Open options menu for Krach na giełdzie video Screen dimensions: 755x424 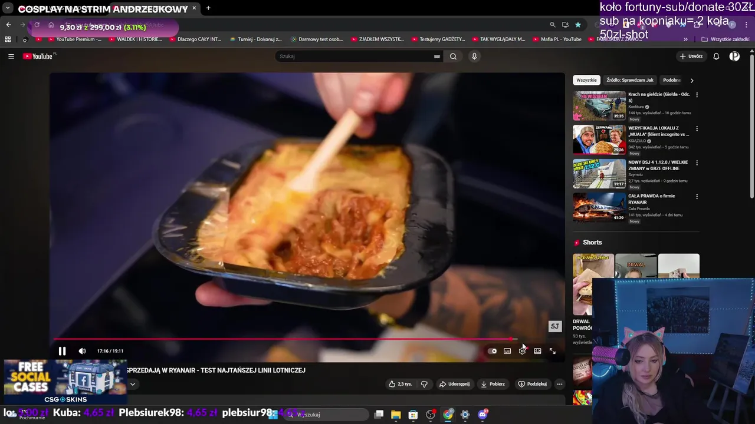coord(697,95)
